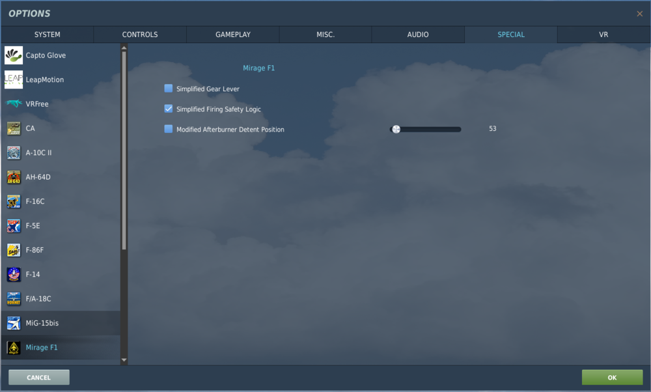Open the VR tab
This screenshot has height=392, width=651.
(603, 35)
